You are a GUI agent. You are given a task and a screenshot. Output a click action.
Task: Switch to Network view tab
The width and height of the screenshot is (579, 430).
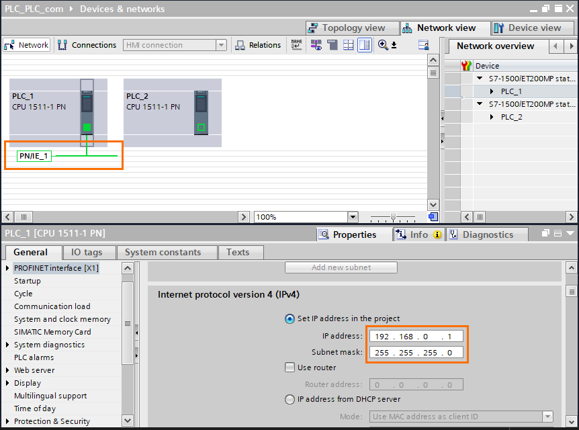coord(445,28)
